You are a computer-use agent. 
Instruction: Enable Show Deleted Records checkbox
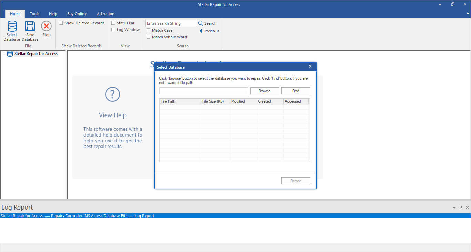coord(61,23)
